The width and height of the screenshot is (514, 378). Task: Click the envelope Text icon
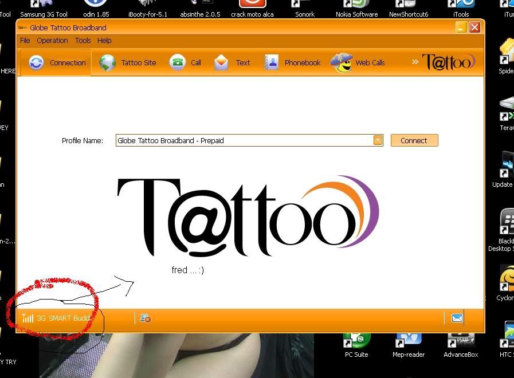click(x=221, y=62)
